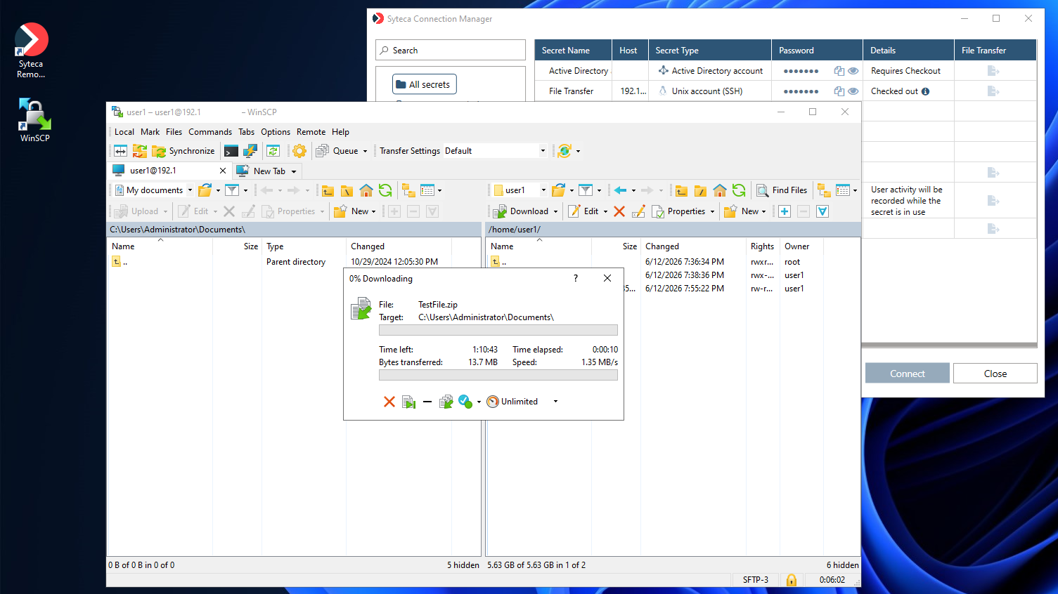This screenshot has height=594, width=1058.
Task: Show help for the download dialog
Action: click(576, 279)
